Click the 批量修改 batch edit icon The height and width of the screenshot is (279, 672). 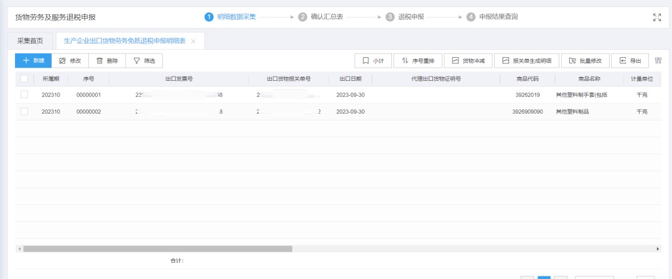click(573, 61)
